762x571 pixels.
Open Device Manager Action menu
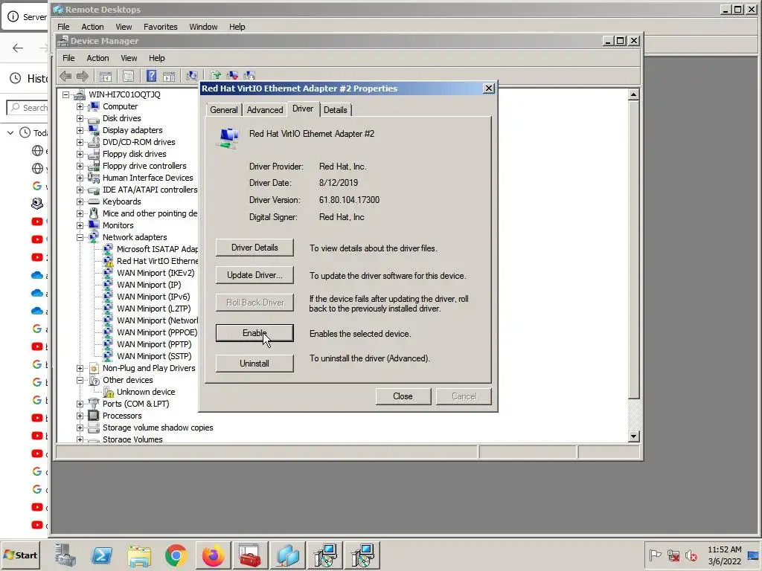tap(97, 58)
